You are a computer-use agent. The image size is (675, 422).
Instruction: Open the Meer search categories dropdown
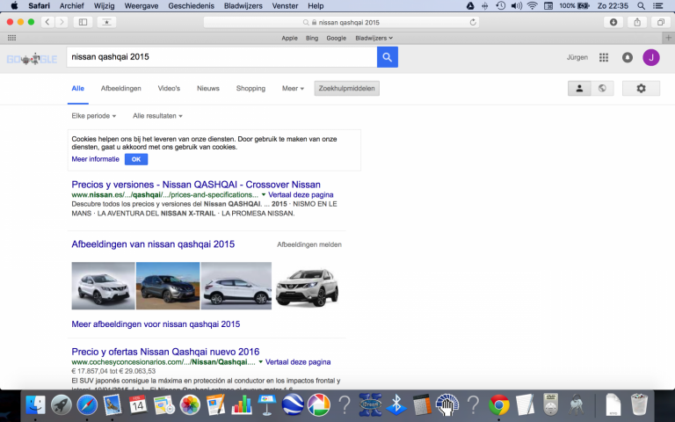[x=293, y=89]
